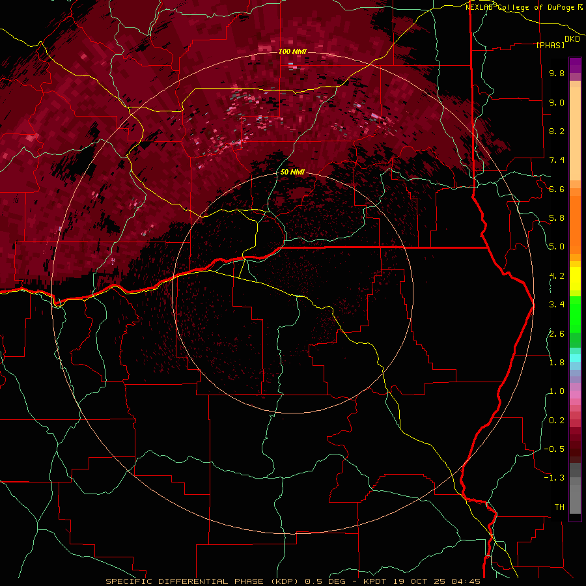Click the 3.4 value on the legend

[557, 305]
